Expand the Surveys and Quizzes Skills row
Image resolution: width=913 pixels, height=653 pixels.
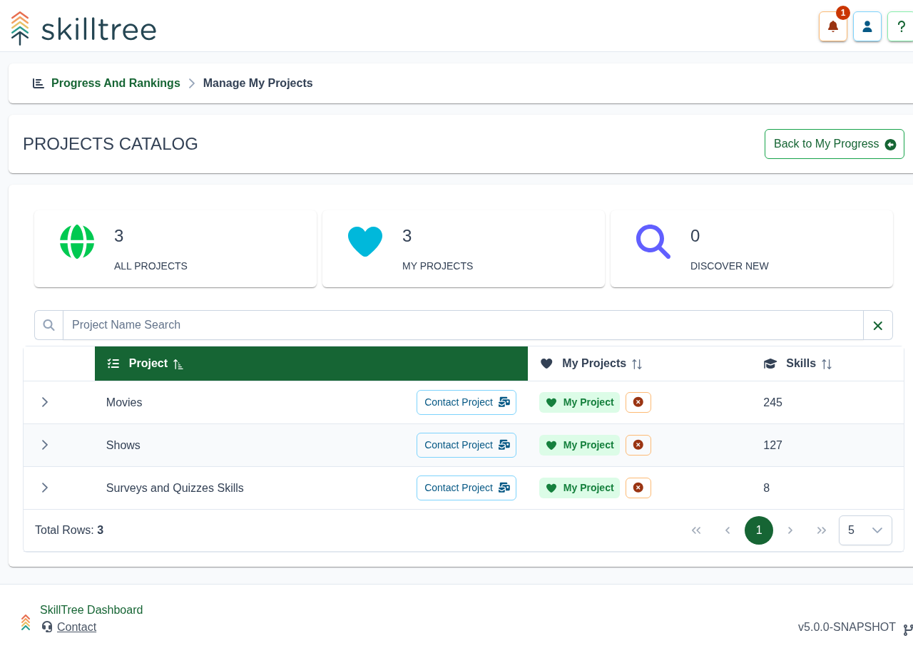pyautogui.click(x=44, y=488)
